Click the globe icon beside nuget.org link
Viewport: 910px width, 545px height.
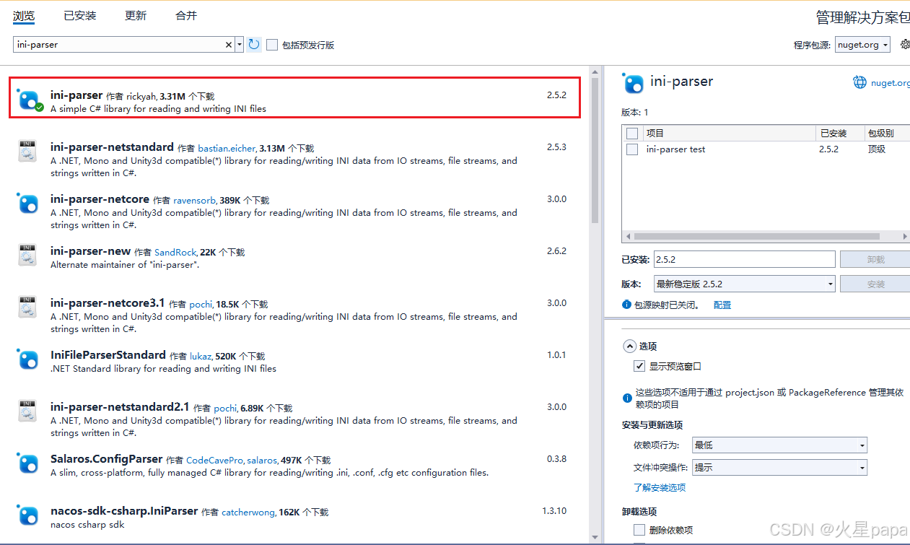pyautogui.click(x=859, y=82)
